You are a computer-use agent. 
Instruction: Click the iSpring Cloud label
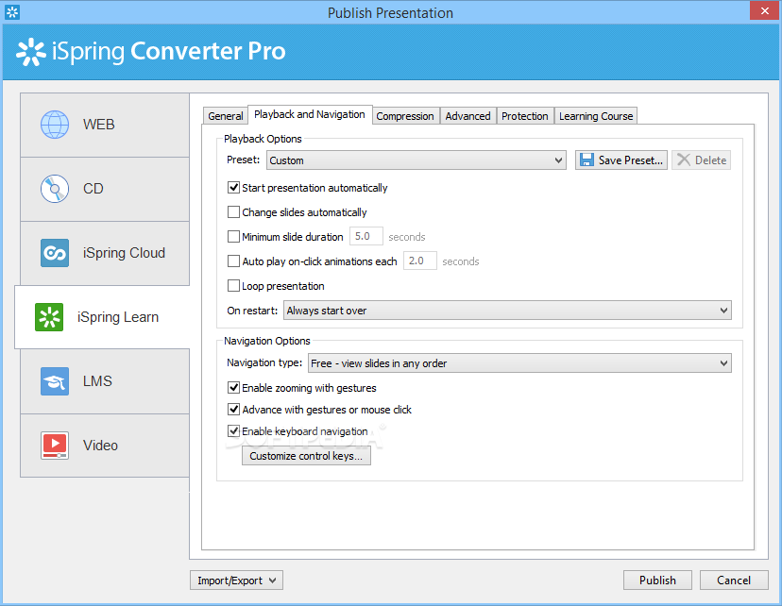[124, 253]
